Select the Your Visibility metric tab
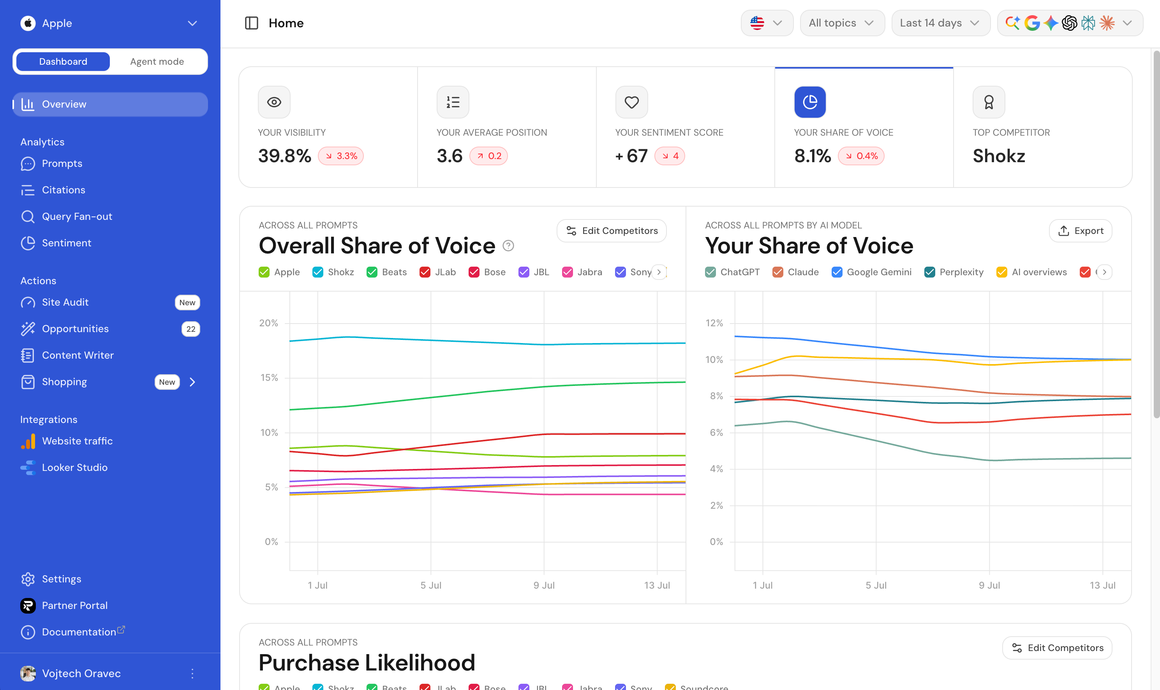 (328, 127)
